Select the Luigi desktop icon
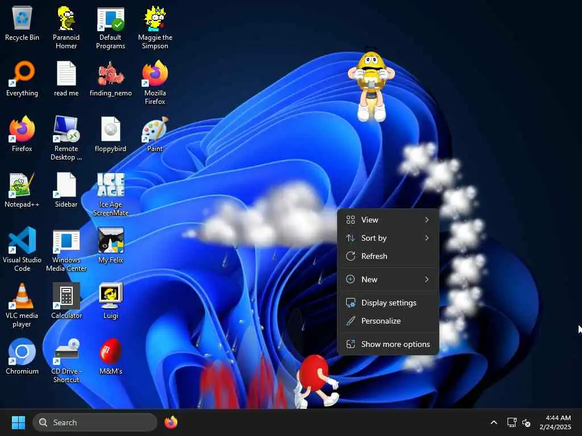 point(110,301)
